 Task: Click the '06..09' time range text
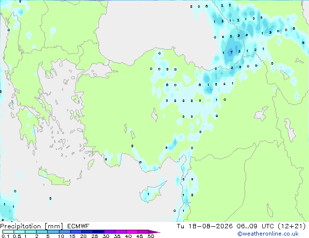[247, 226]
